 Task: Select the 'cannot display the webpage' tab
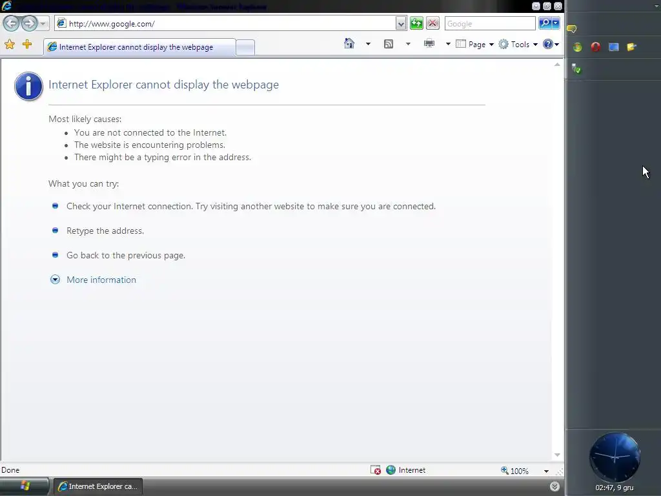point(139,46)
